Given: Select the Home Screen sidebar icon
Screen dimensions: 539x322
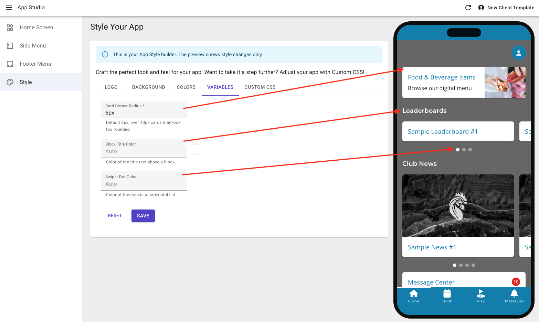Looking at the screenshot, I should [10, 28].
